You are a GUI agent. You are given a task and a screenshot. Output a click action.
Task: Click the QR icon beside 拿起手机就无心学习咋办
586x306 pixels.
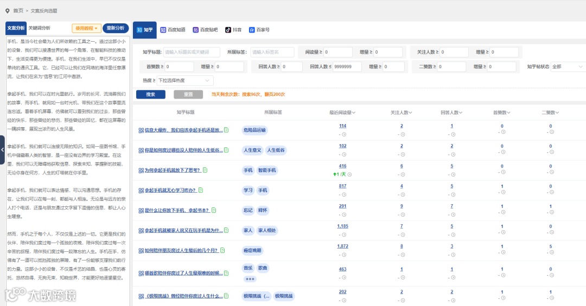[141, 190]
